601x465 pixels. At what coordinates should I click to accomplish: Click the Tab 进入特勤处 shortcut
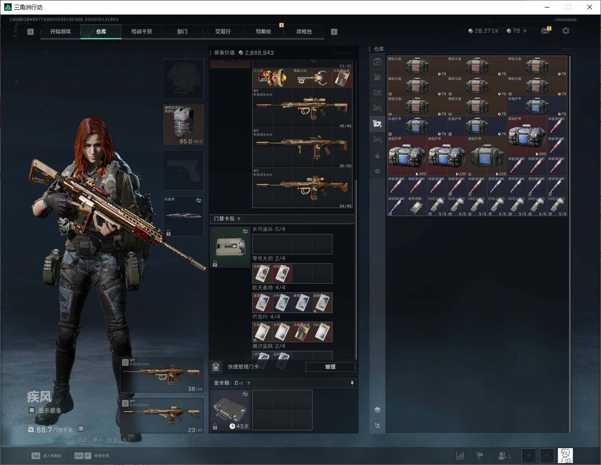pos(46,456)
